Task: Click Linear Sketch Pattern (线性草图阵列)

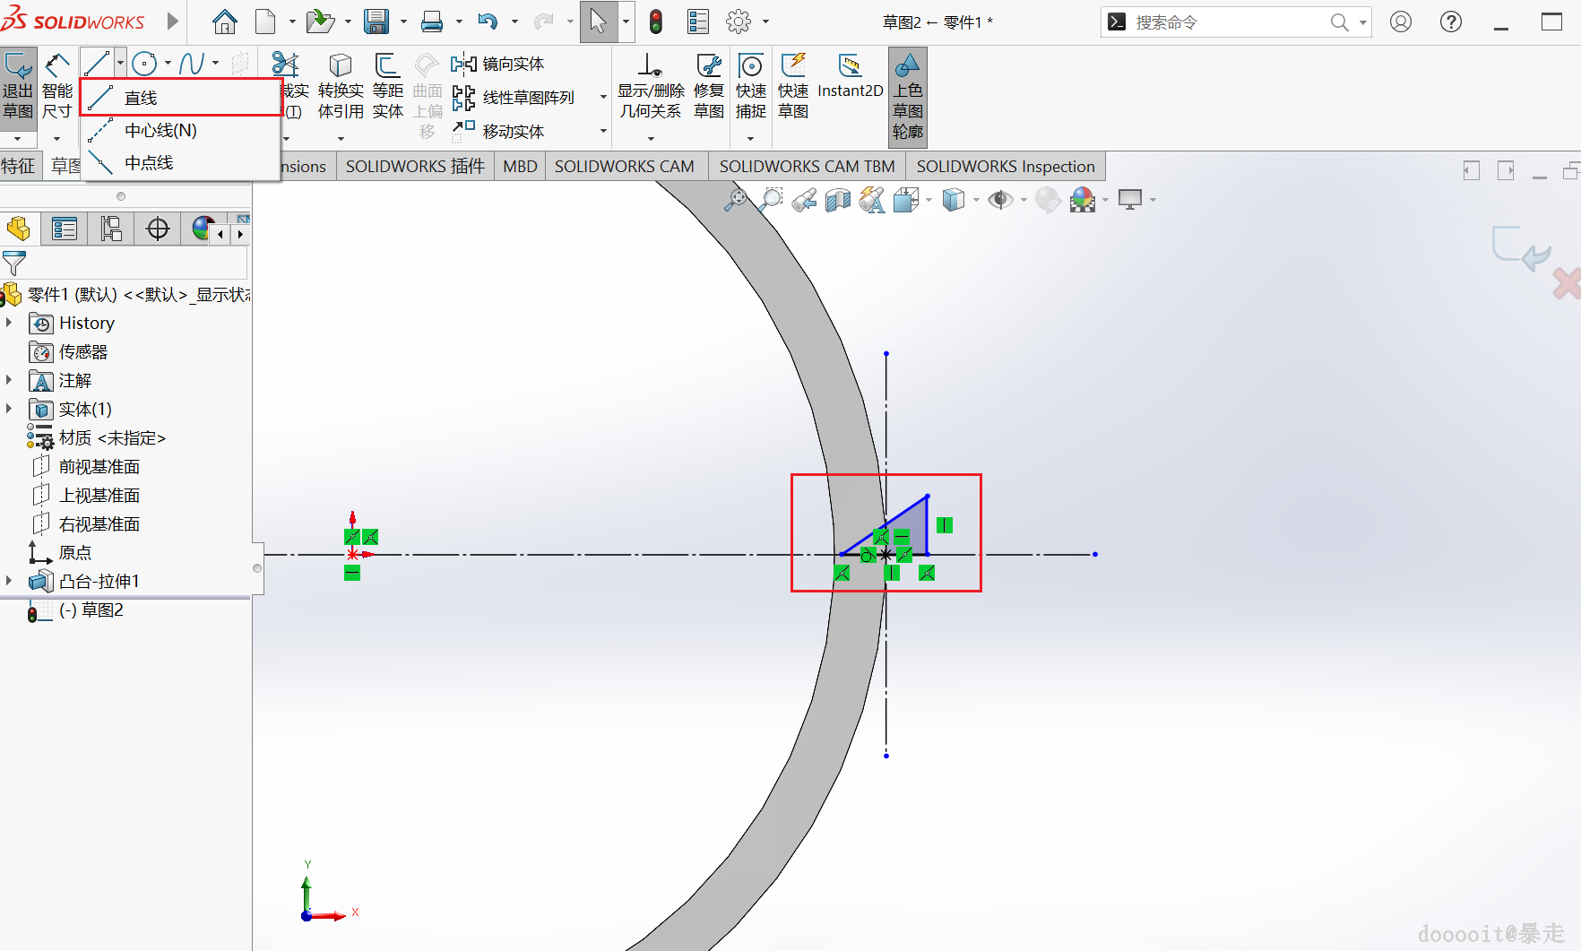Action: [514, 97]
